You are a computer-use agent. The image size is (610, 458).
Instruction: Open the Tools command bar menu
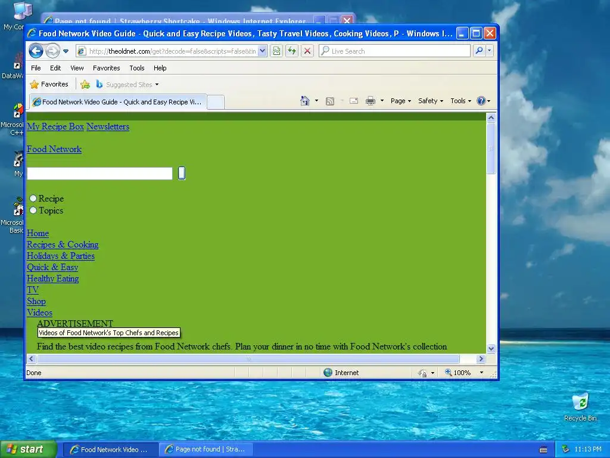460,101
